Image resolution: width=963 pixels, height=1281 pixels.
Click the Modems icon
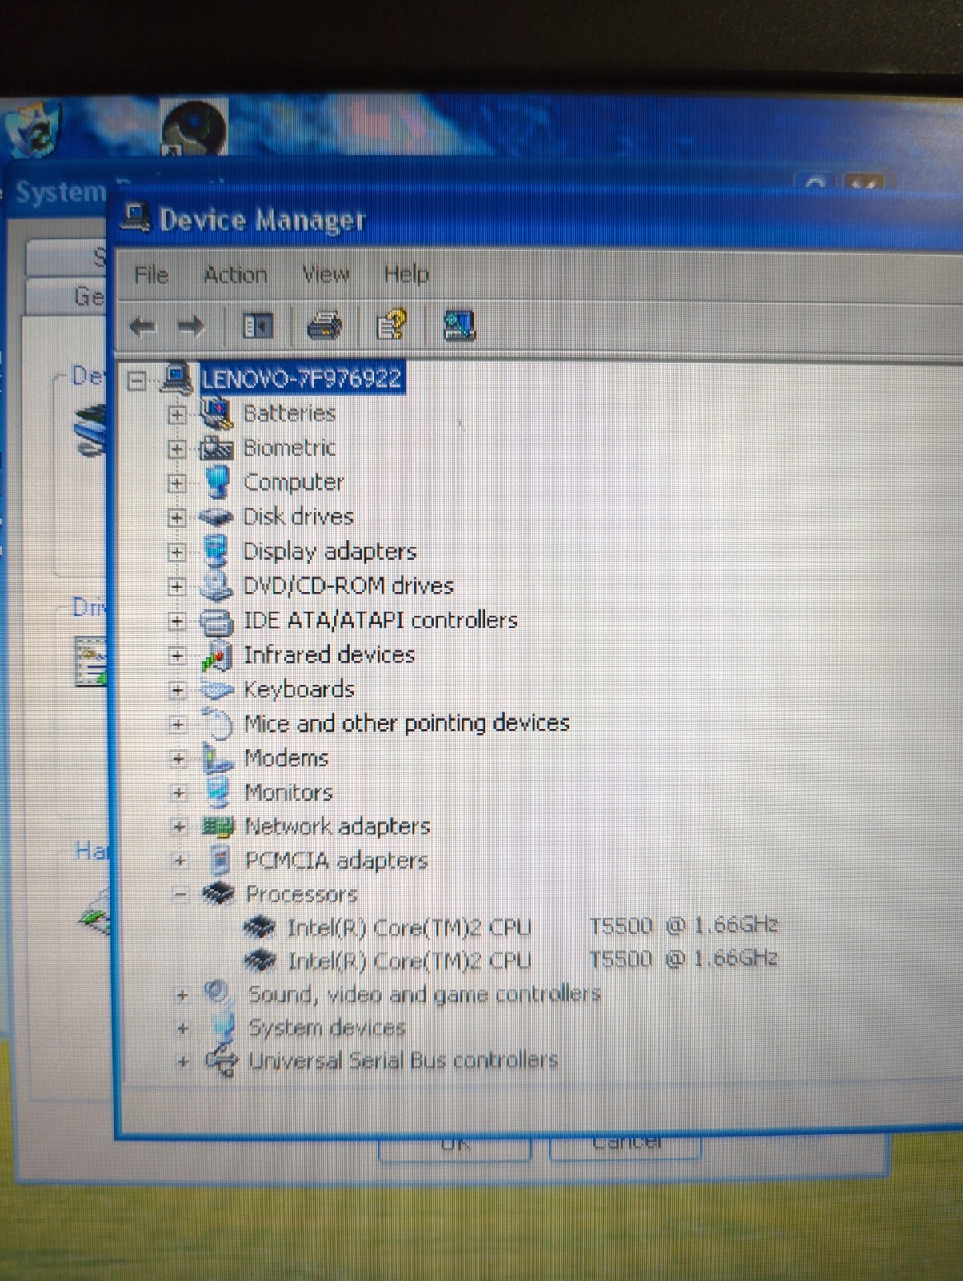pyautogui.click(x=218, y=757)
